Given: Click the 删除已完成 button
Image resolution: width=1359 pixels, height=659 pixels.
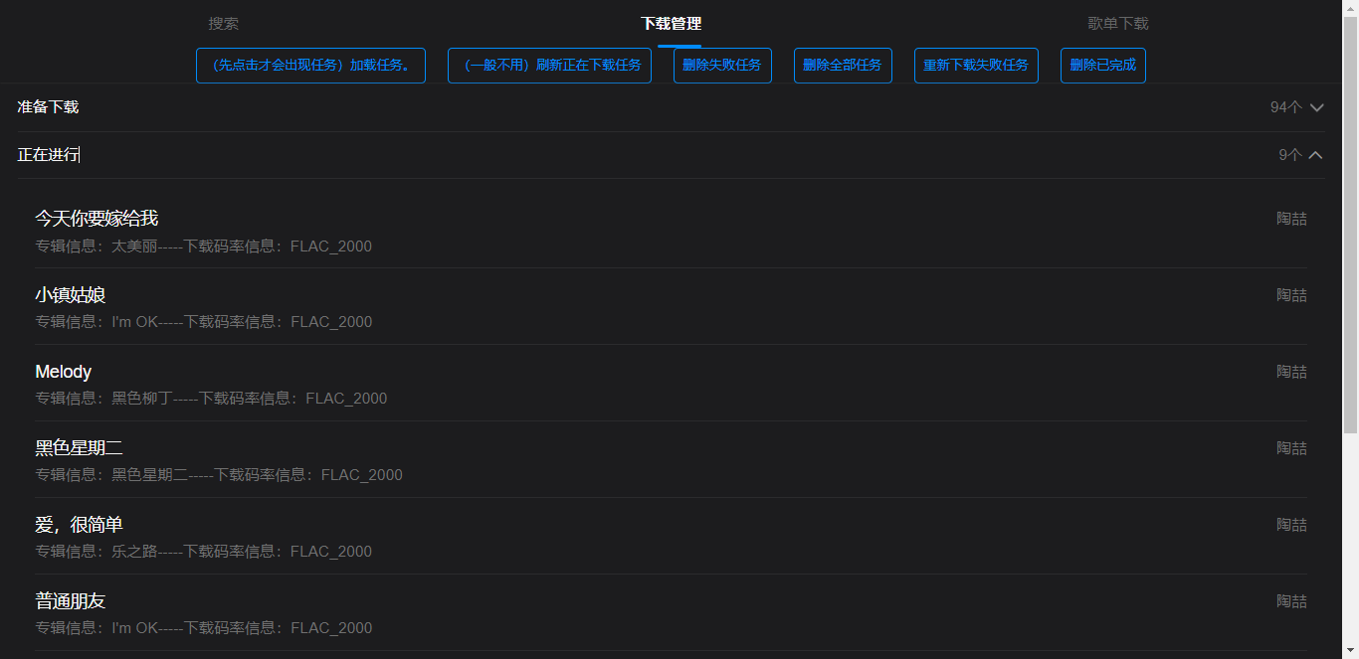Looking at the screenshot, I should click(1103, 66).
